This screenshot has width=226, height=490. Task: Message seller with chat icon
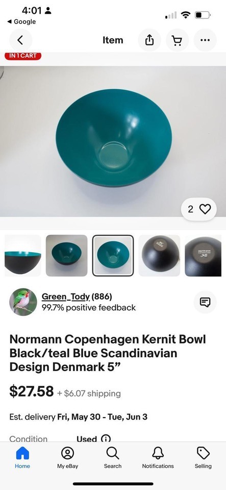pos(205,302)
